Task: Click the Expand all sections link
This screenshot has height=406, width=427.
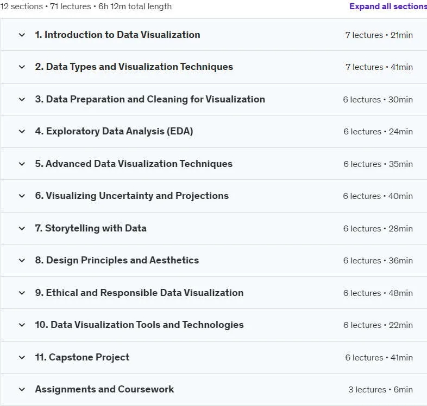Action: 388,7
